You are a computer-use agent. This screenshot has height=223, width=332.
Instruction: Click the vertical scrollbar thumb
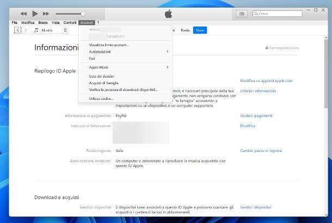pyautogui.click(x=326, y=74)
